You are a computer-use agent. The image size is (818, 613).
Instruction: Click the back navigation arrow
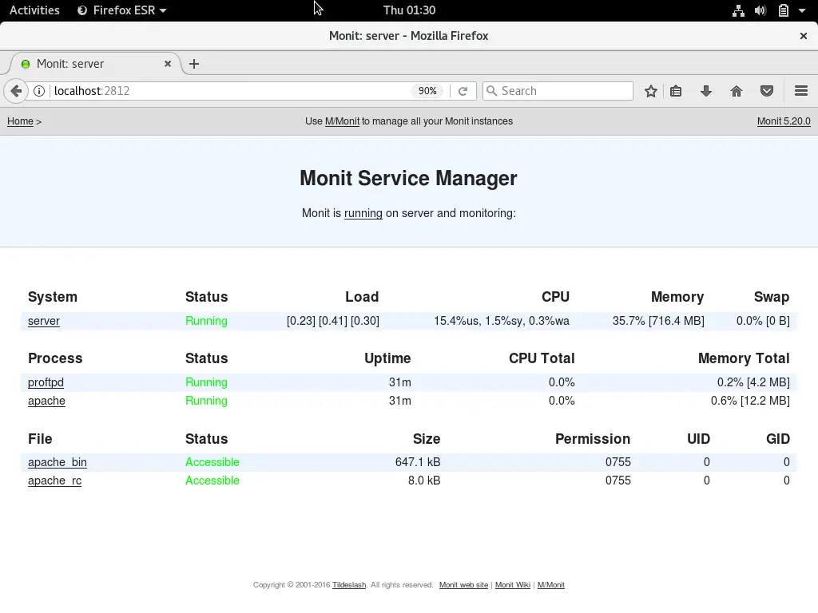[x=16, y=90]
